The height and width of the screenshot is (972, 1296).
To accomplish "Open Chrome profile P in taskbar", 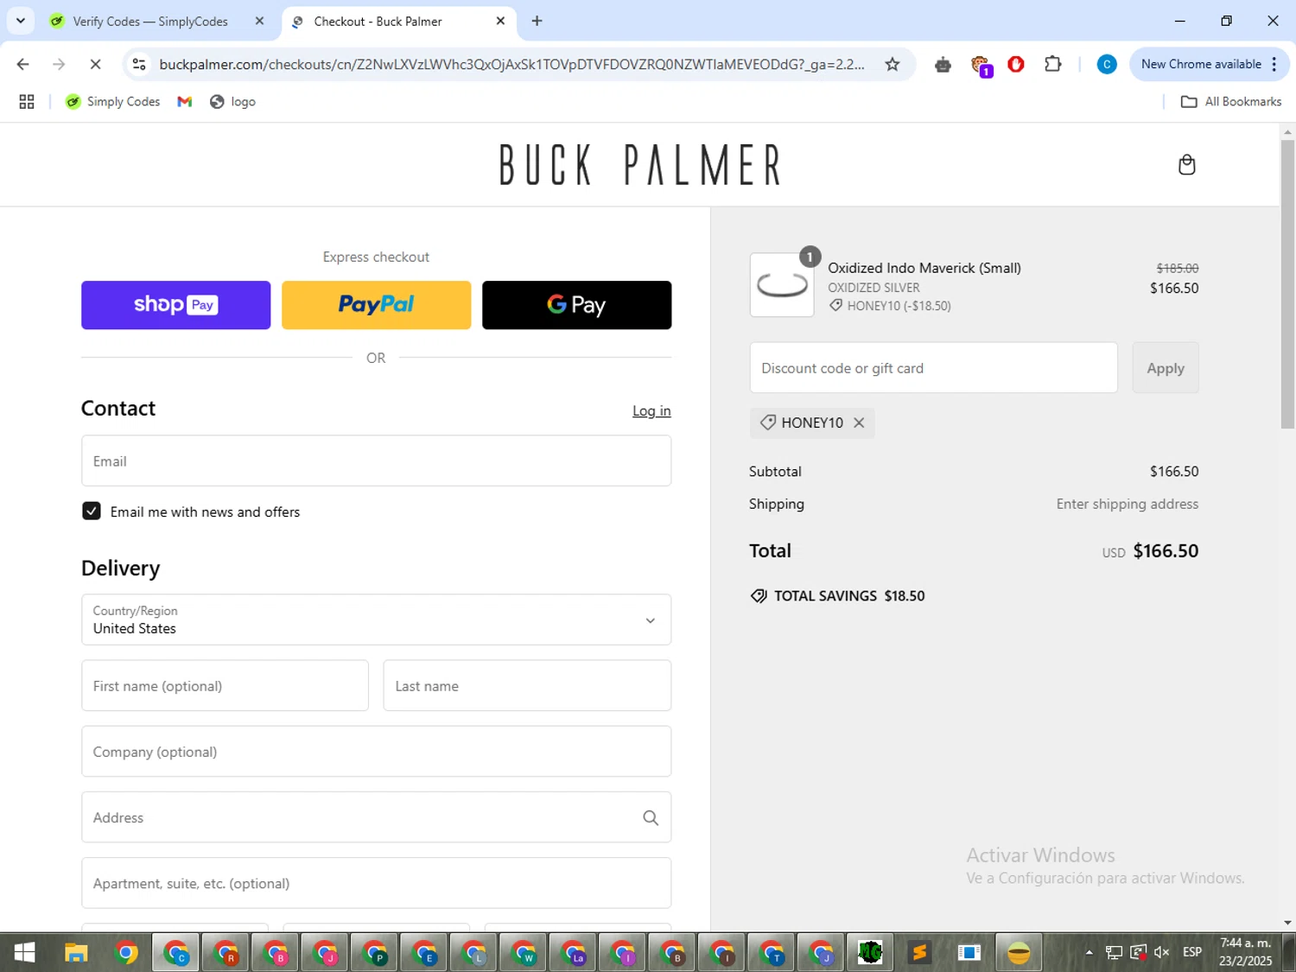I will click(374, 952).
